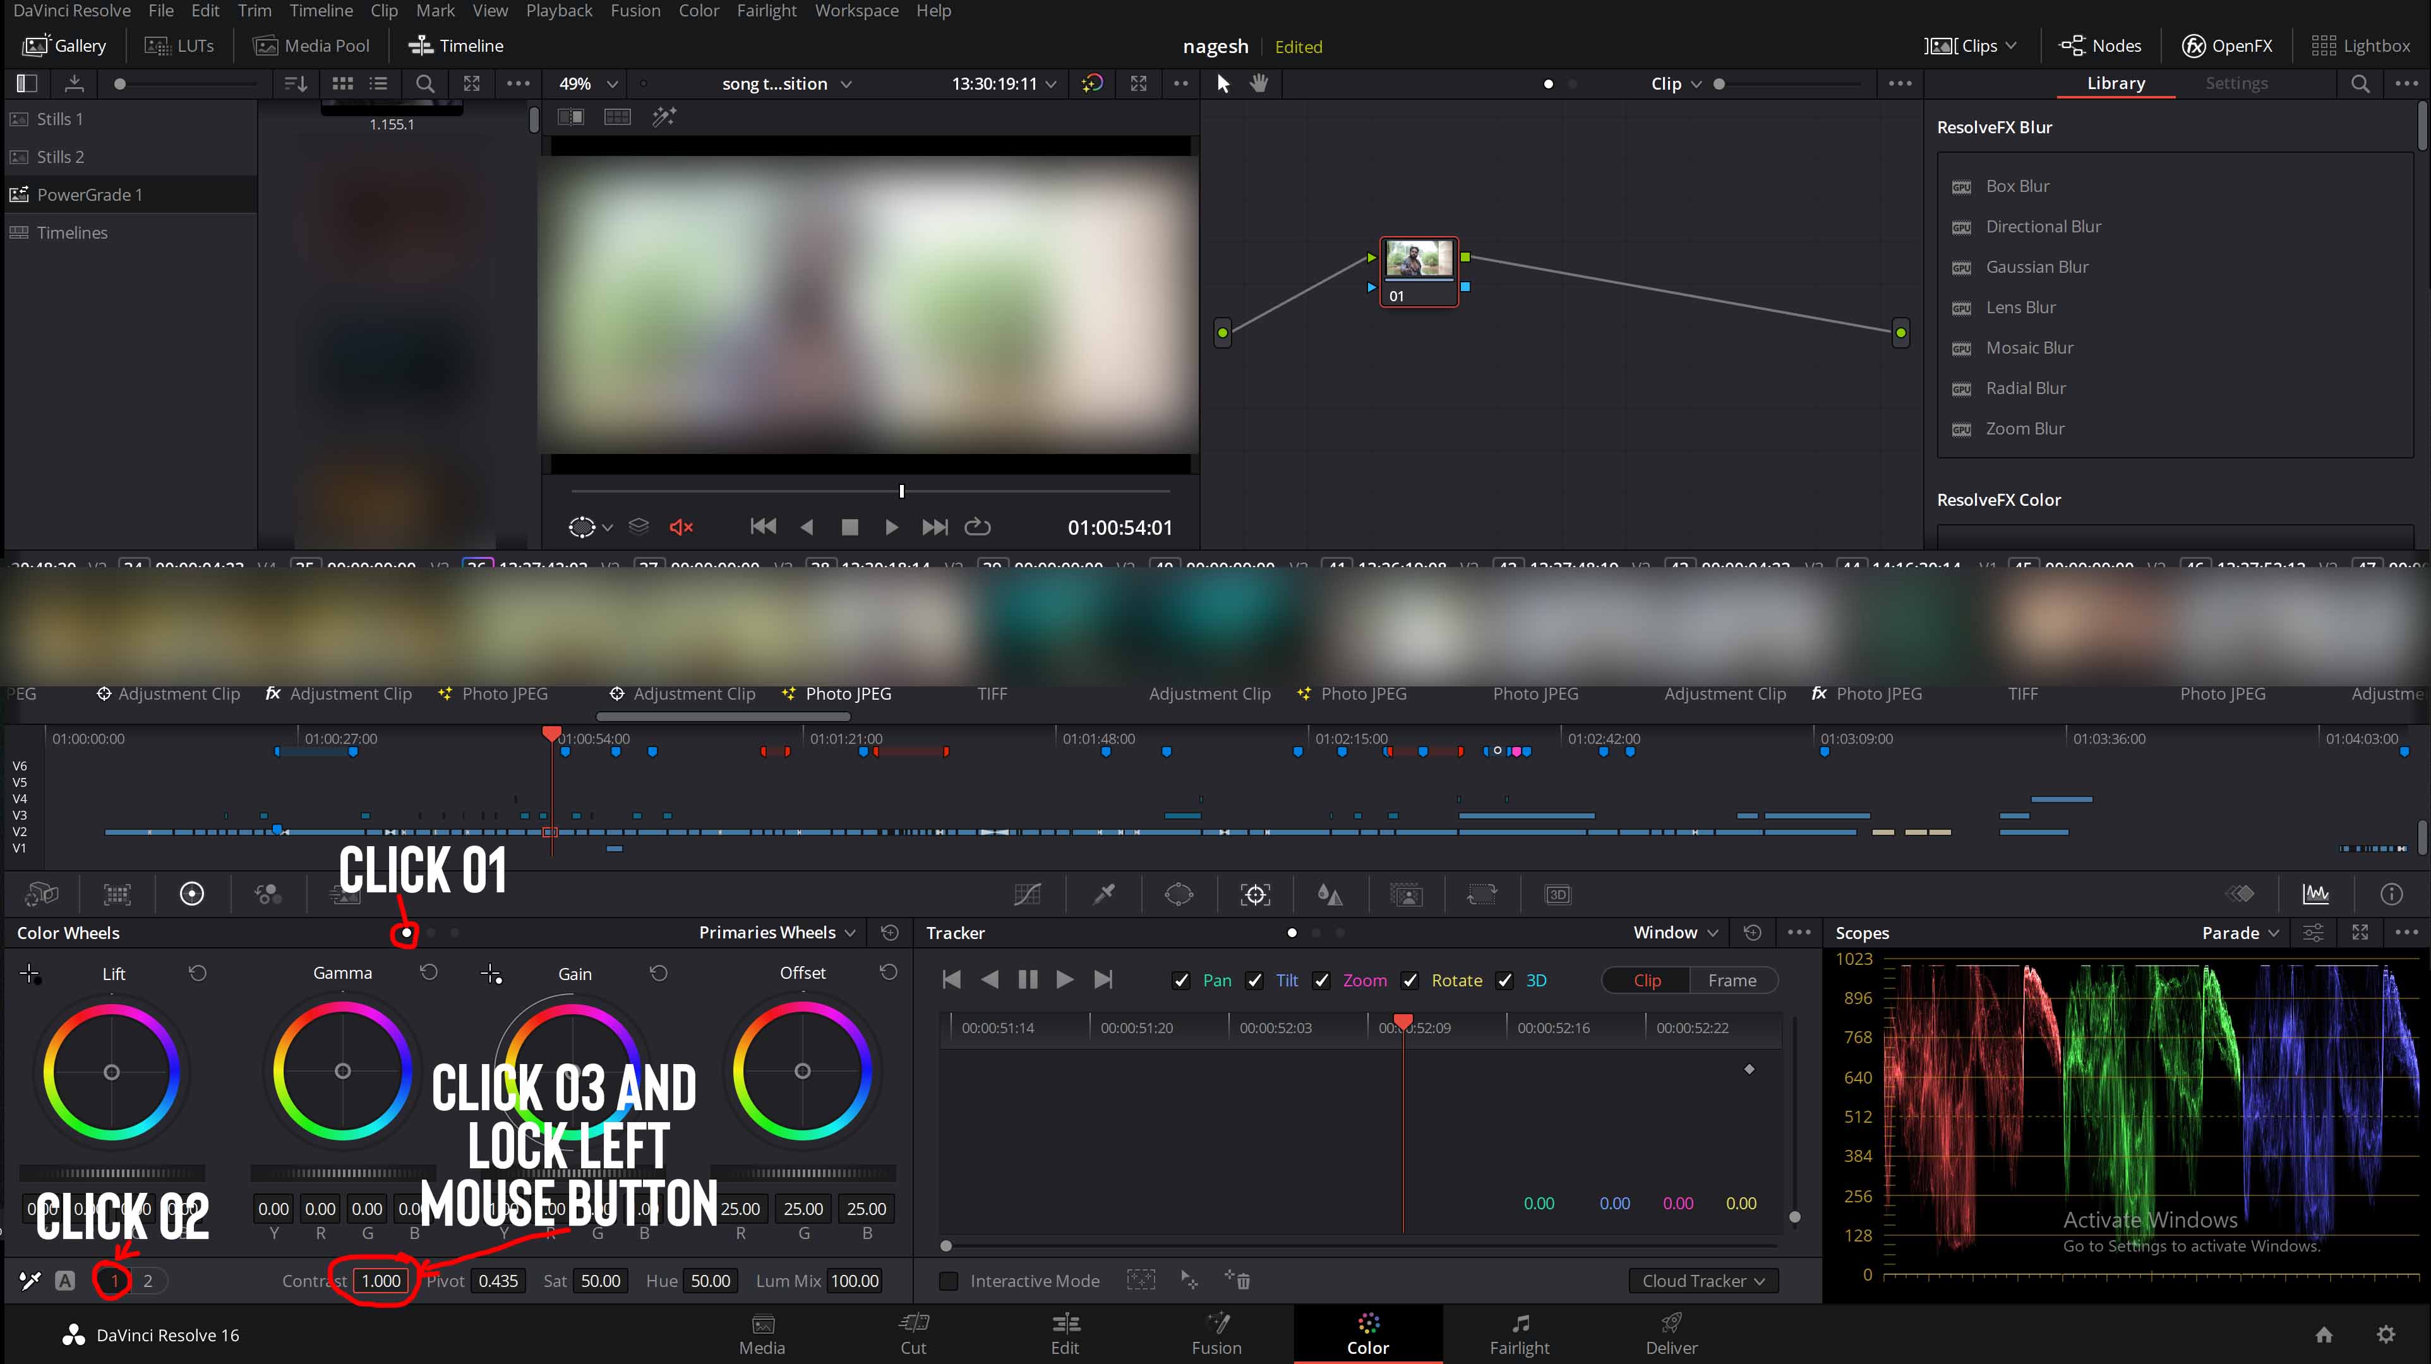Open the Camera Raw palette
Viewport: 2431px width, 1364px height.
coord(42,894)
